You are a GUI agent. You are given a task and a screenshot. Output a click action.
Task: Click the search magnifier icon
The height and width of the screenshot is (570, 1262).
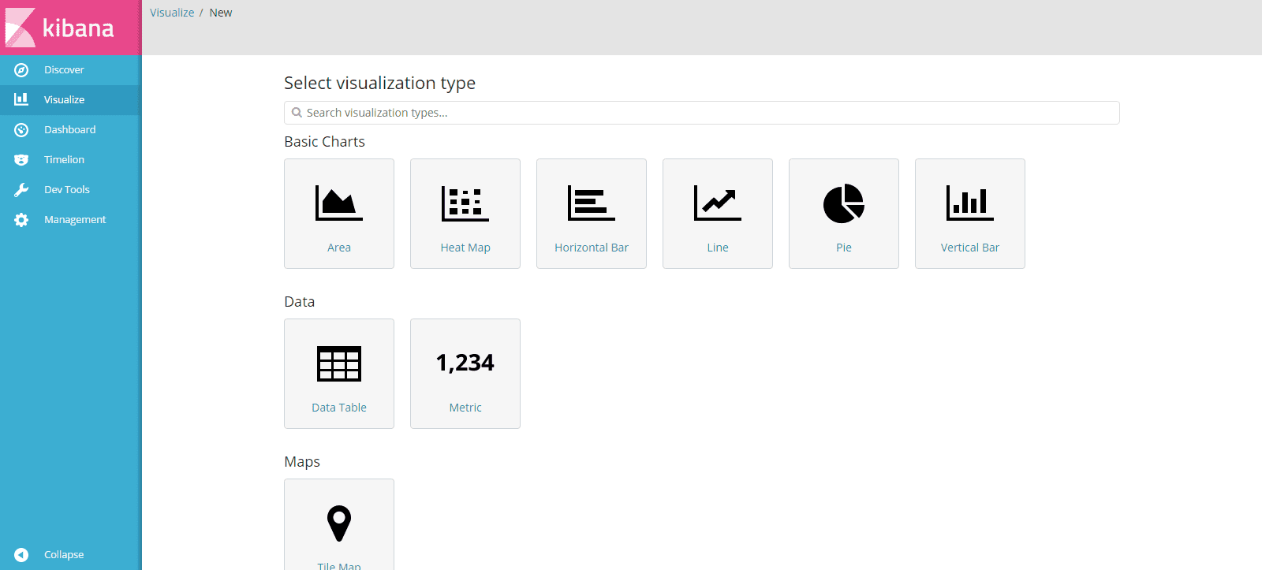coord(297,113)
